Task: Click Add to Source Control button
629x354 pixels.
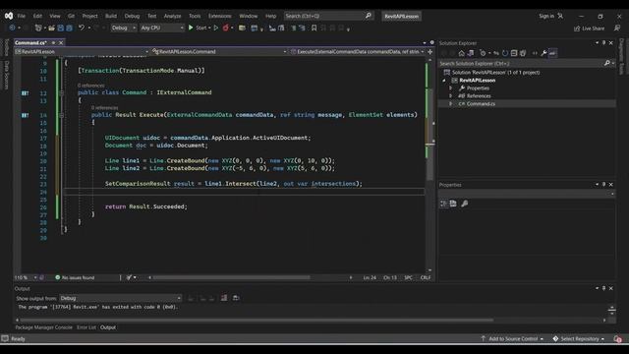Action: pyautogui.click(x=513, y=338)
